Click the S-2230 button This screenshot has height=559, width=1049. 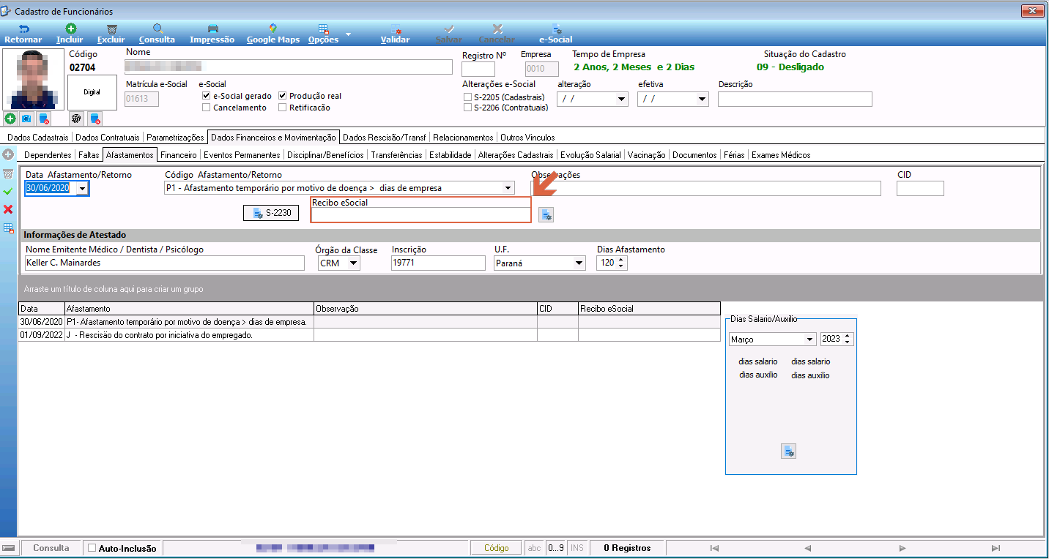point(271,213)
